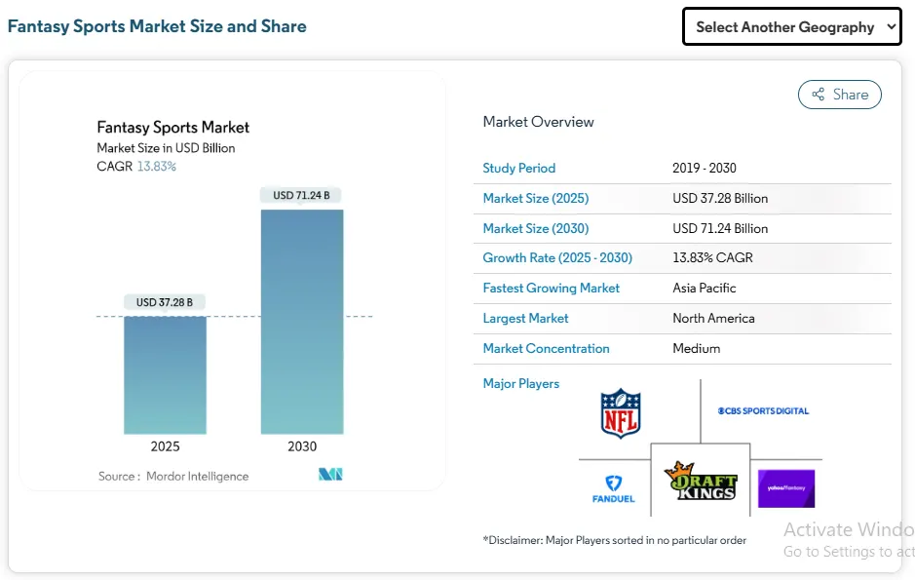
Task: Open the Select Another Geography dropdown
Action: 790,26
